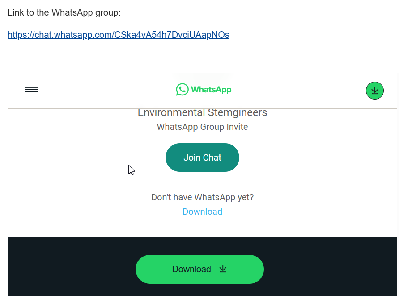The height and width of the screenshot is (307, 399).
Task: Select the Environmental Stemgineers group name
Action: pyautogui.click(x=202, y=112)
